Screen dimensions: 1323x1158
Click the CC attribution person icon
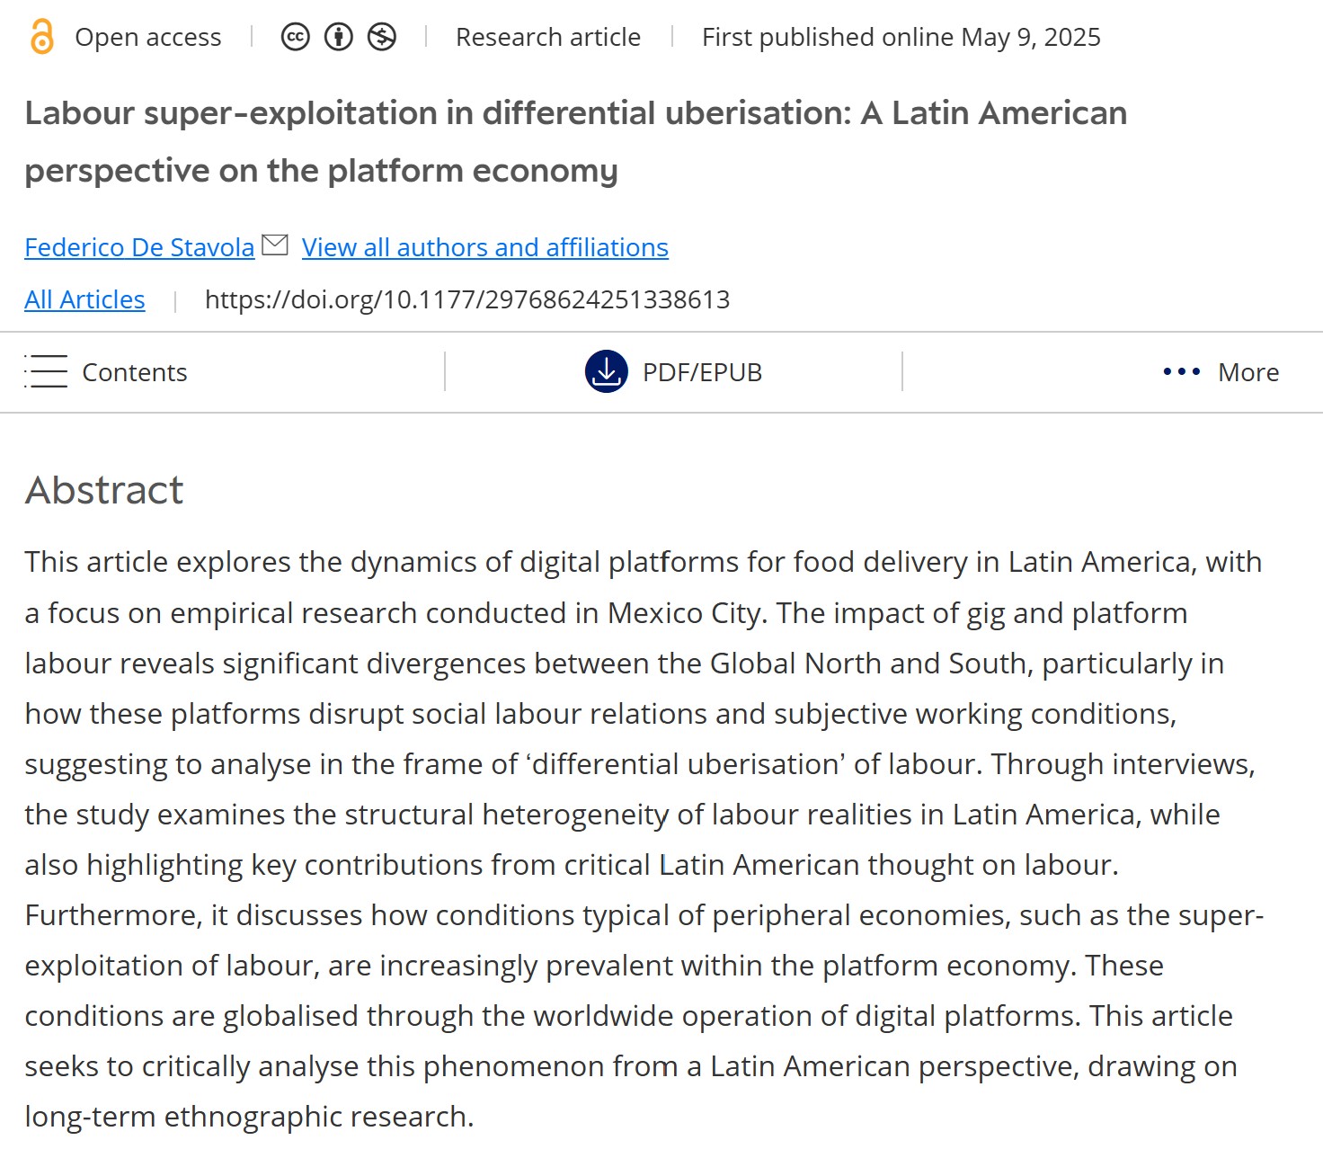tap(339, 37)
